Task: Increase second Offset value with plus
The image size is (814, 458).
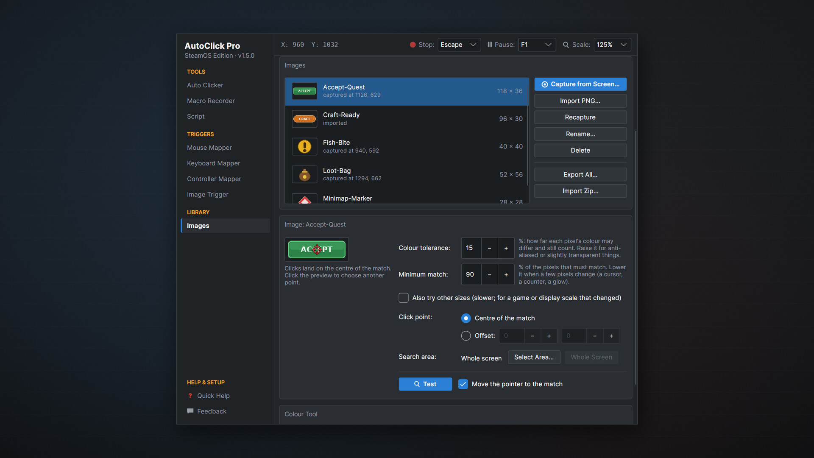Action: [x=611, y=336]
